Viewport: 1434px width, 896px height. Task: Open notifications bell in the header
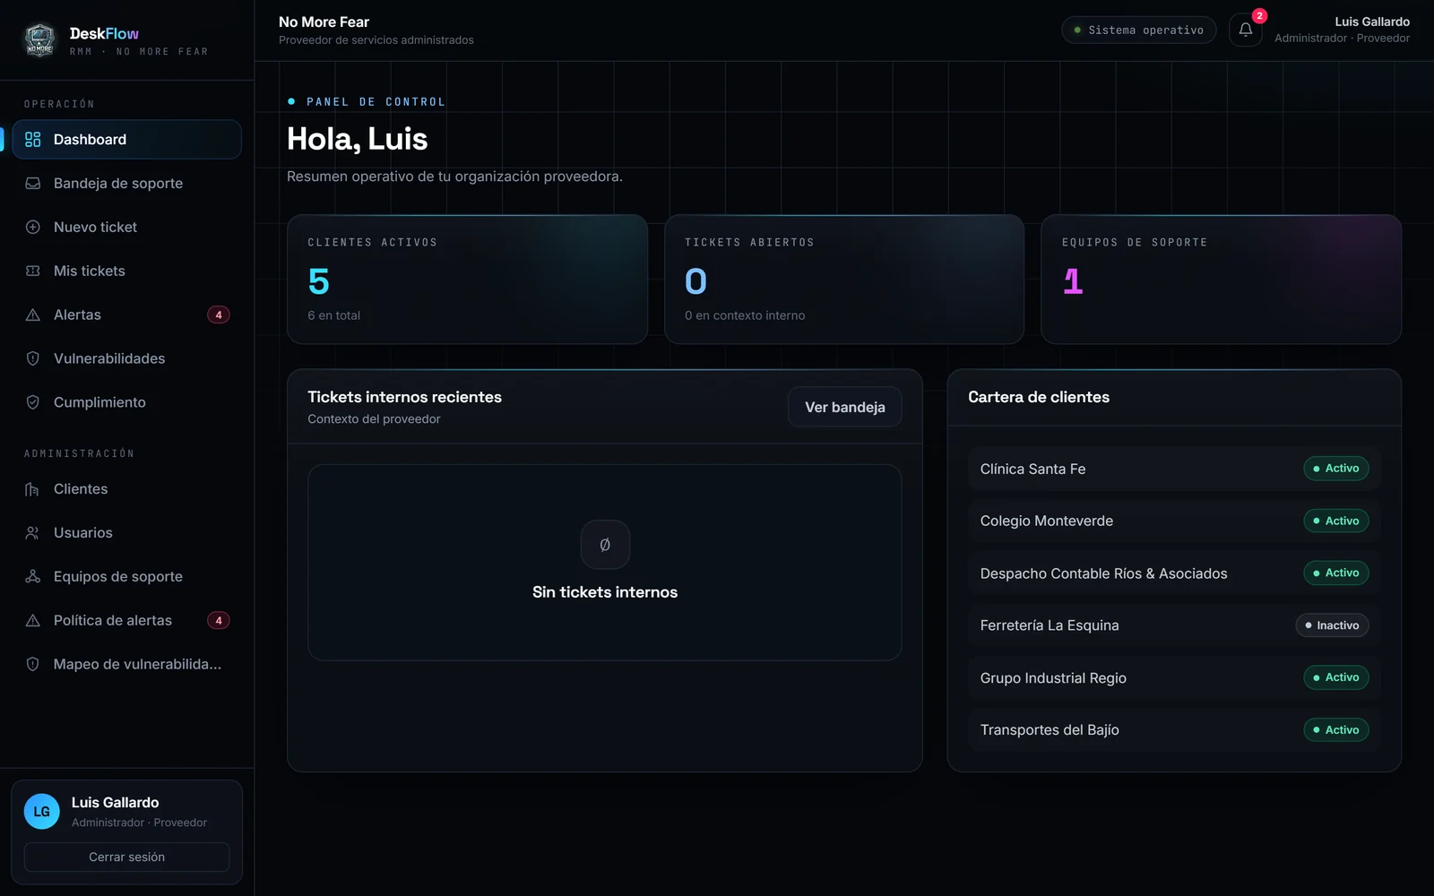pyautogui.click(x=1246, y=30)
